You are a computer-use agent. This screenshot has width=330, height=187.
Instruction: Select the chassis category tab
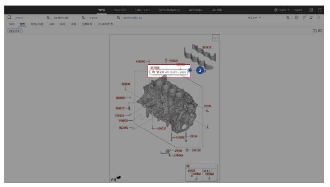click(x=52, y=24)
